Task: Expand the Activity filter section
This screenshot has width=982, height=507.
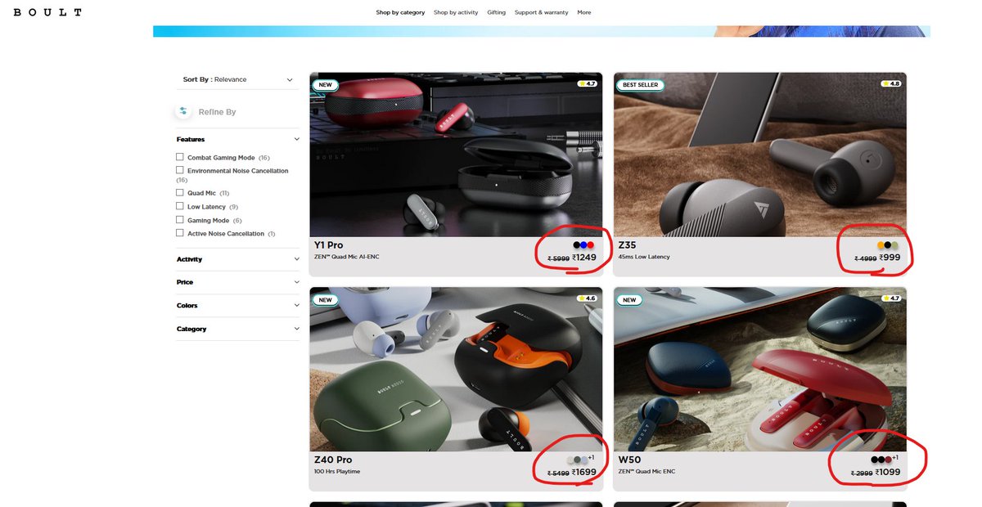Action: [238, 259]
